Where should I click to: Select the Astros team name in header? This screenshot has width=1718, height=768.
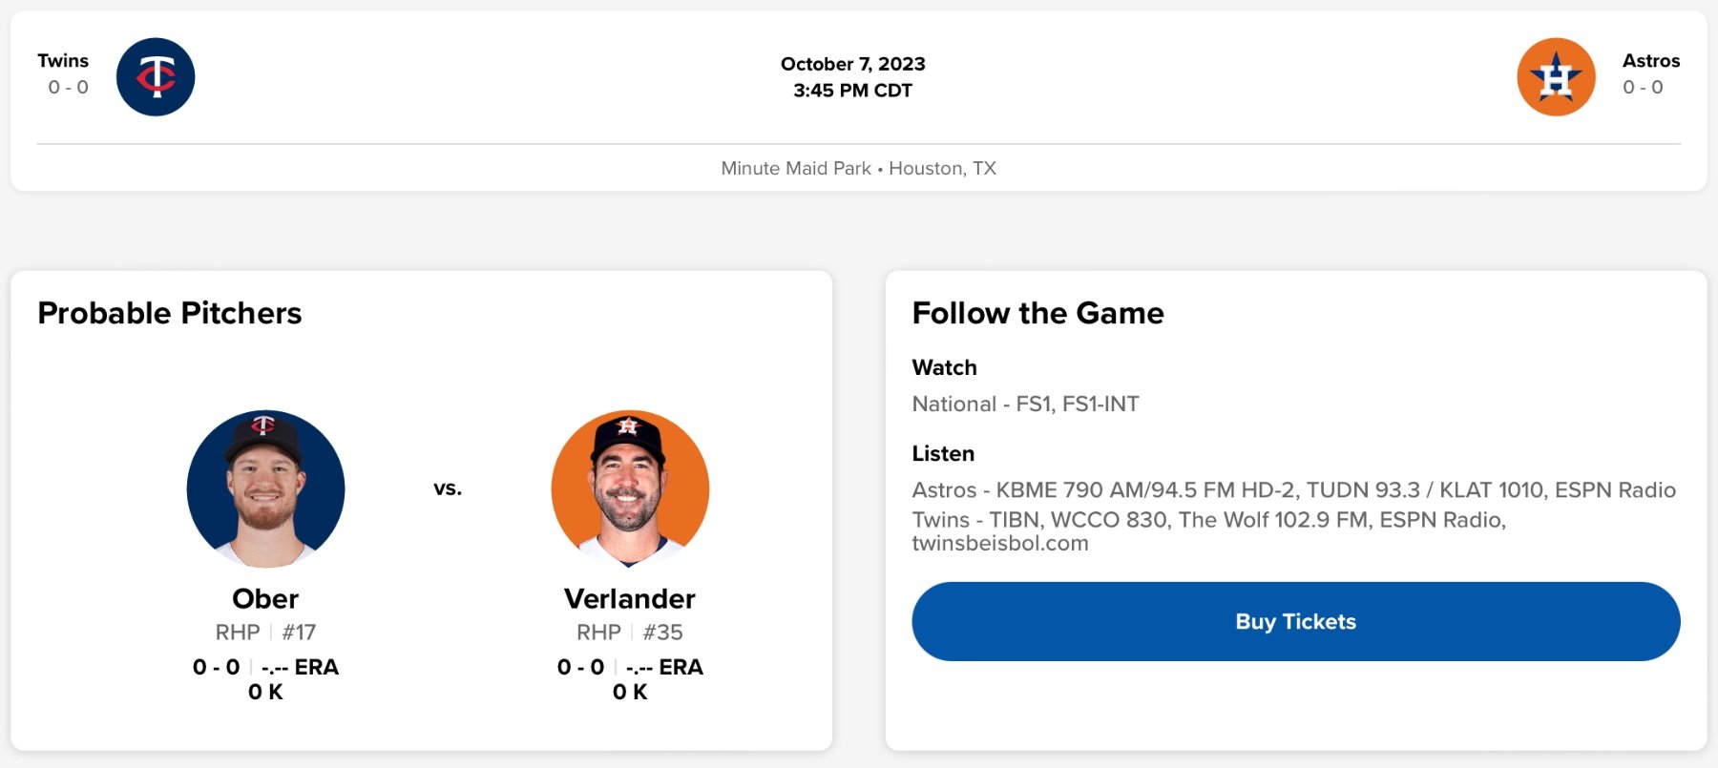pos(1650,61)
